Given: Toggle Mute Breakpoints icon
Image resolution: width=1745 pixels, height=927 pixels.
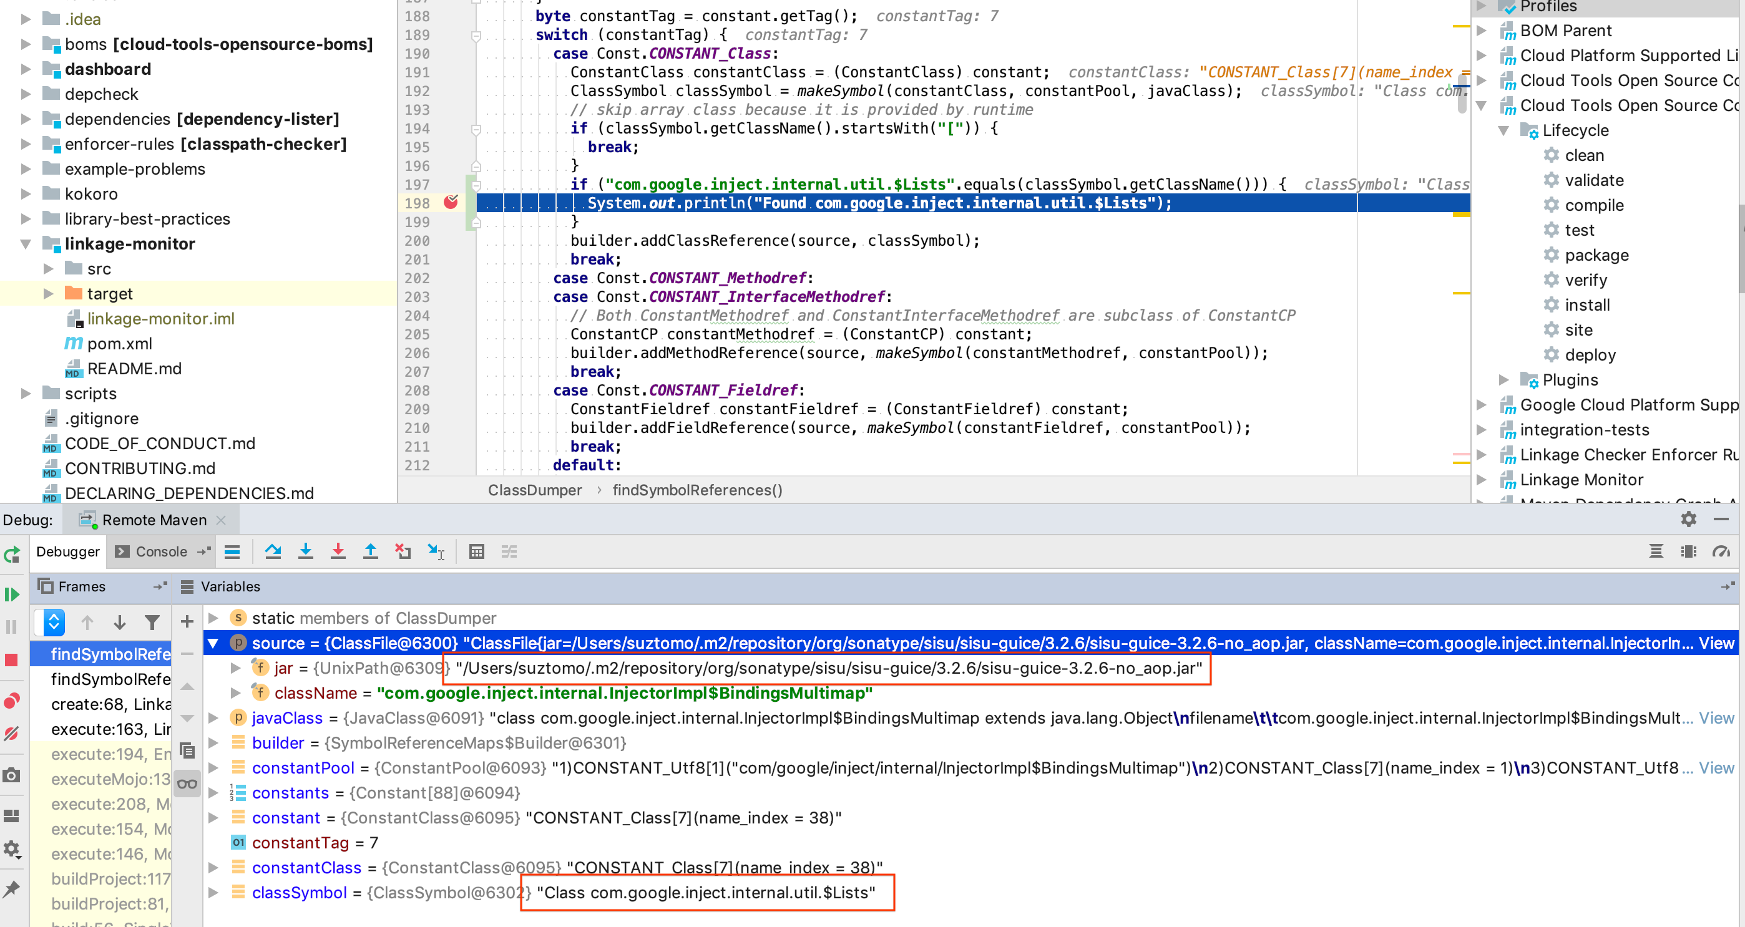Looking at the screenshot, I should tap(11, 734).
